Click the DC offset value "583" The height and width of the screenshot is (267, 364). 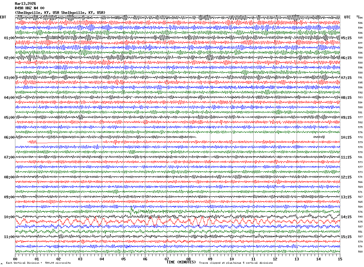coord(360,97)
